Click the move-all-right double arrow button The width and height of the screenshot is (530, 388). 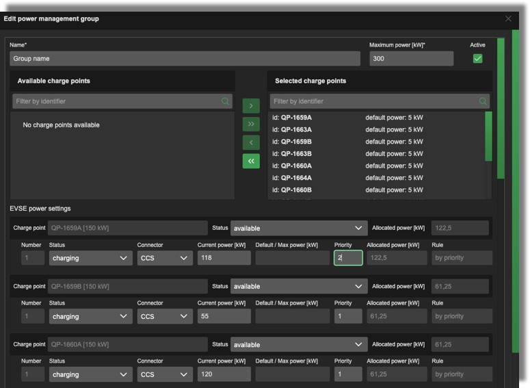(251, 124)
